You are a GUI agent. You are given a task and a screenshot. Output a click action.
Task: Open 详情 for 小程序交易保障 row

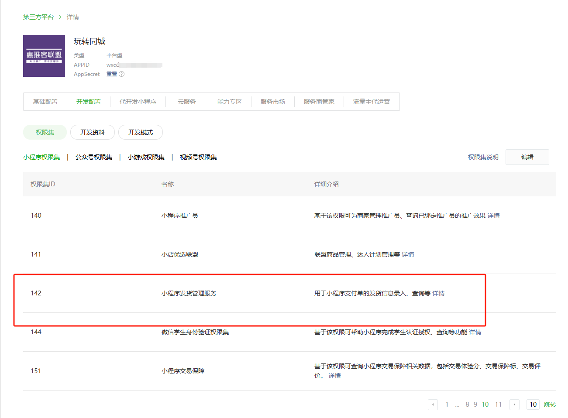click(x=335, y=376)
